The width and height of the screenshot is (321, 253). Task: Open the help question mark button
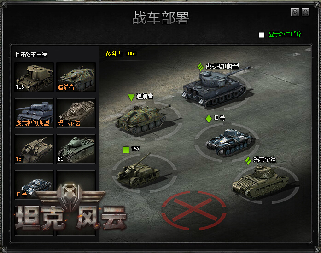[x=295, y=12]
